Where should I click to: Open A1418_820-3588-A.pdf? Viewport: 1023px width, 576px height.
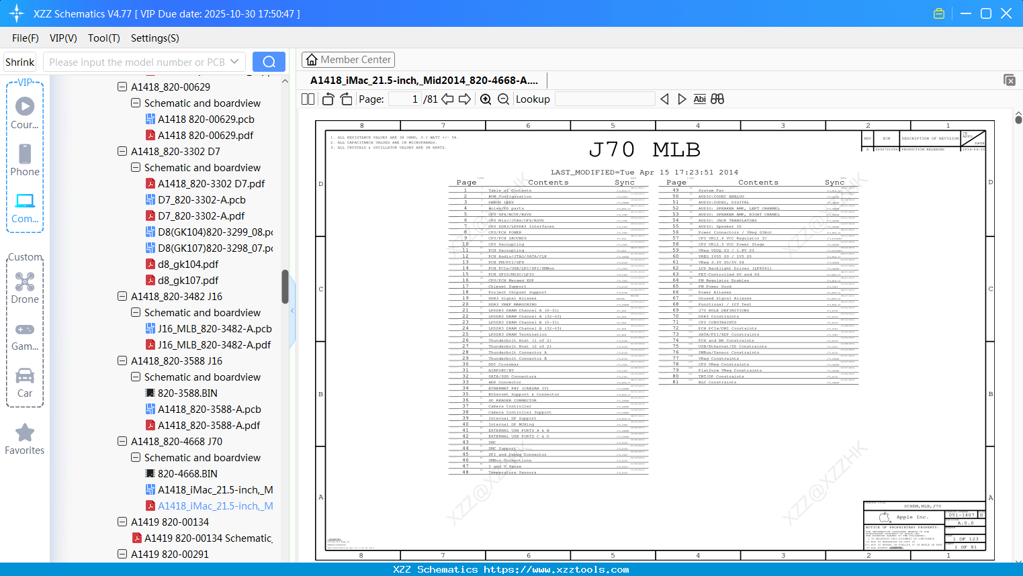pos(203,426)
